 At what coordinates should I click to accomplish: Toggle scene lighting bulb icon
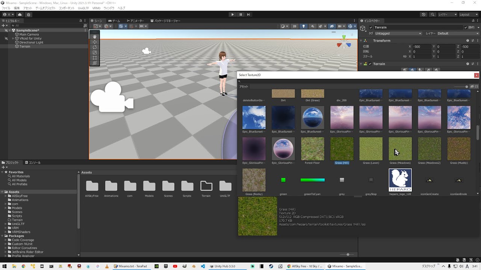tap(304, 26)
